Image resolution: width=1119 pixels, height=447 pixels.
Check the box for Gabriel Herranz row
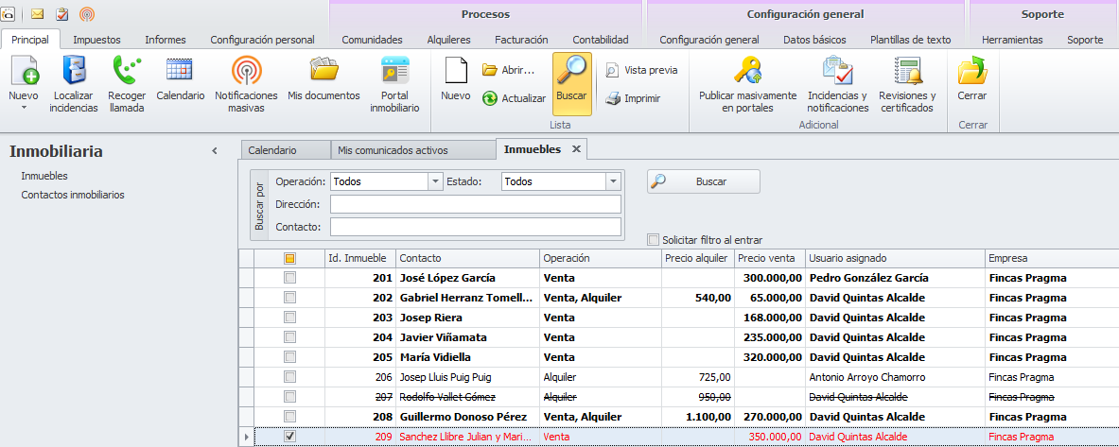[x=289, y=298]
